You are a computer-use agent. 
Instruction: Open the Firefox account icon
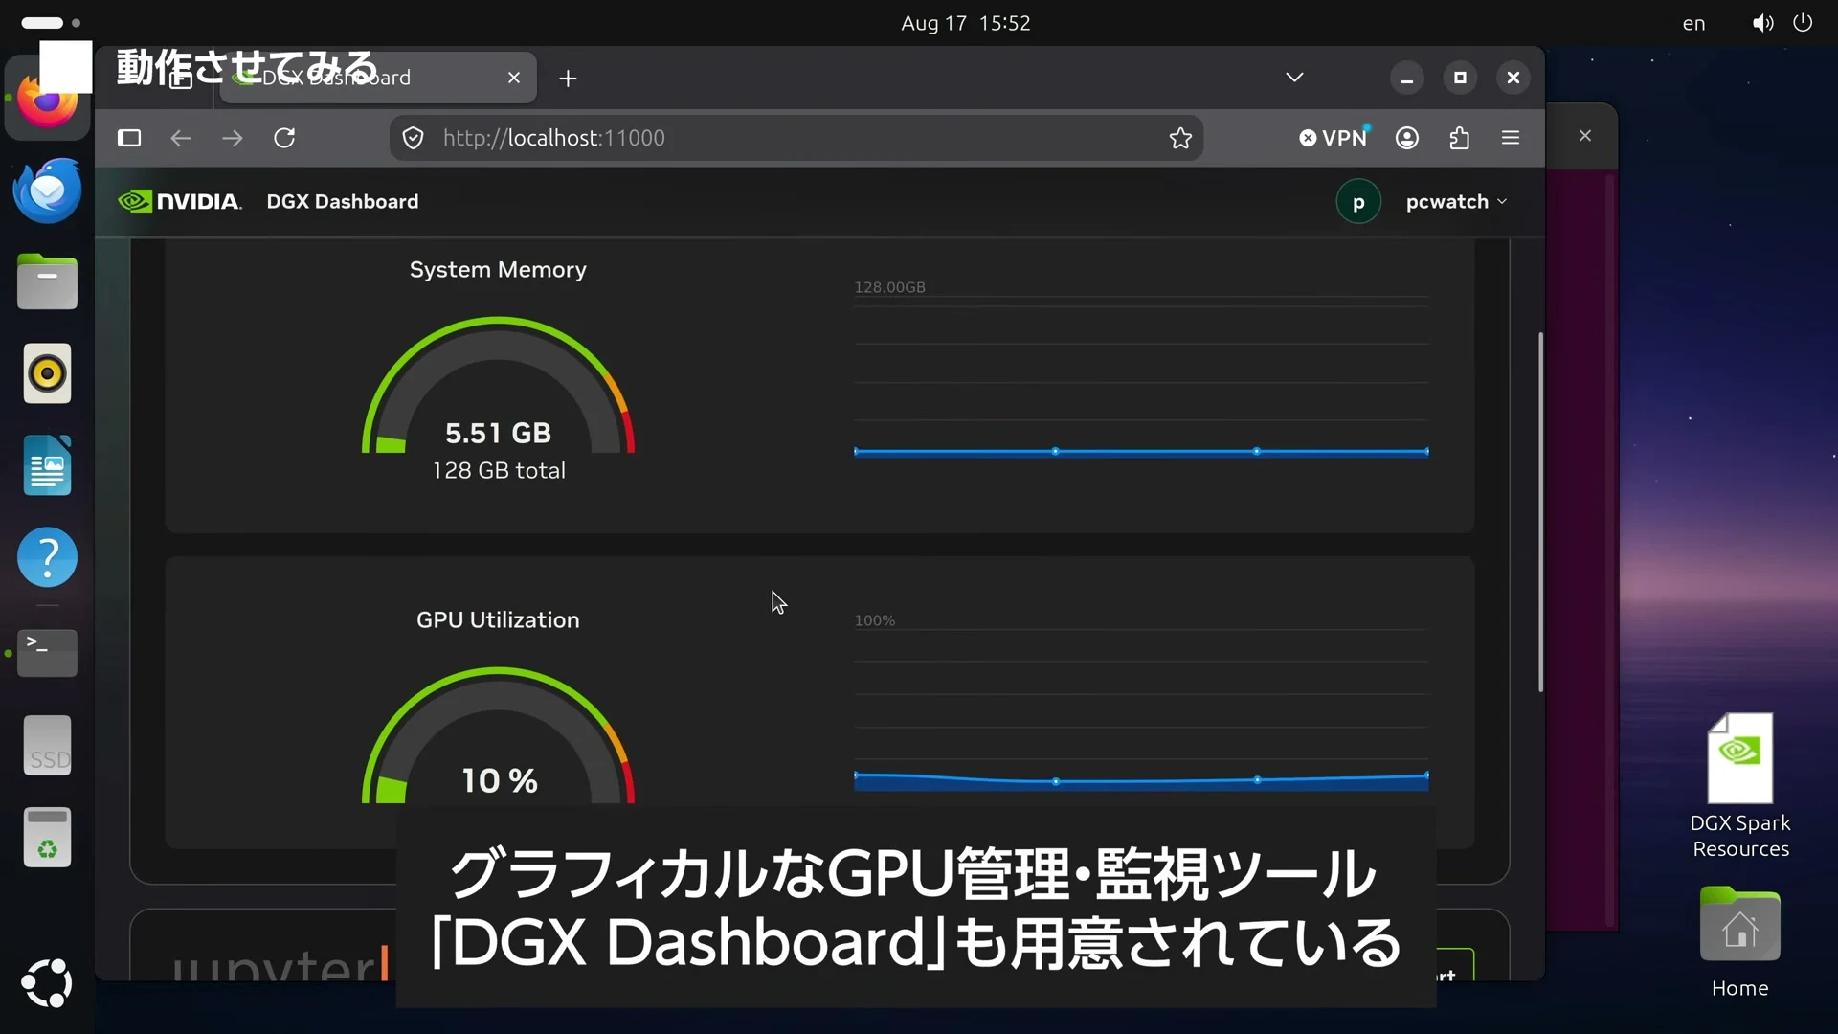[1407, 138]
